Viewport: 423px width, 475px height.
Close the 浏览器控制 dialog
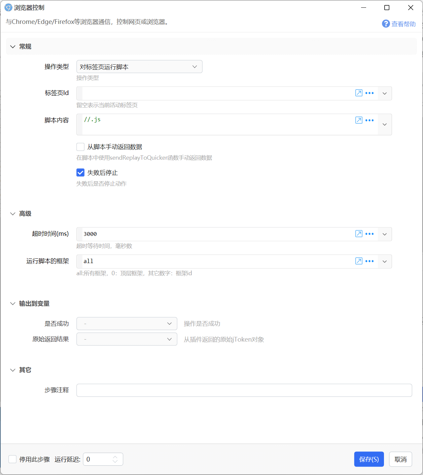tap(411, 7)
